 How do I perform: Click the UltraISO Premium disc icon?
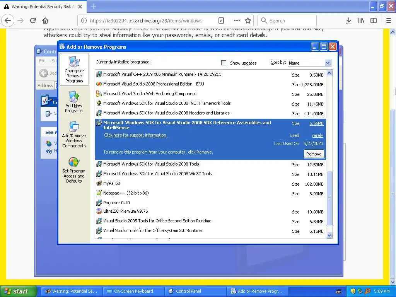[99, 211]
